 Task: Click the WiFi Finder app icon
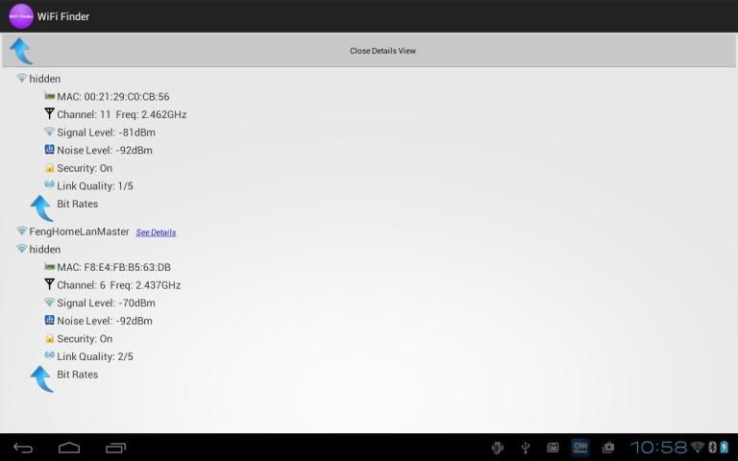[20, 16]
